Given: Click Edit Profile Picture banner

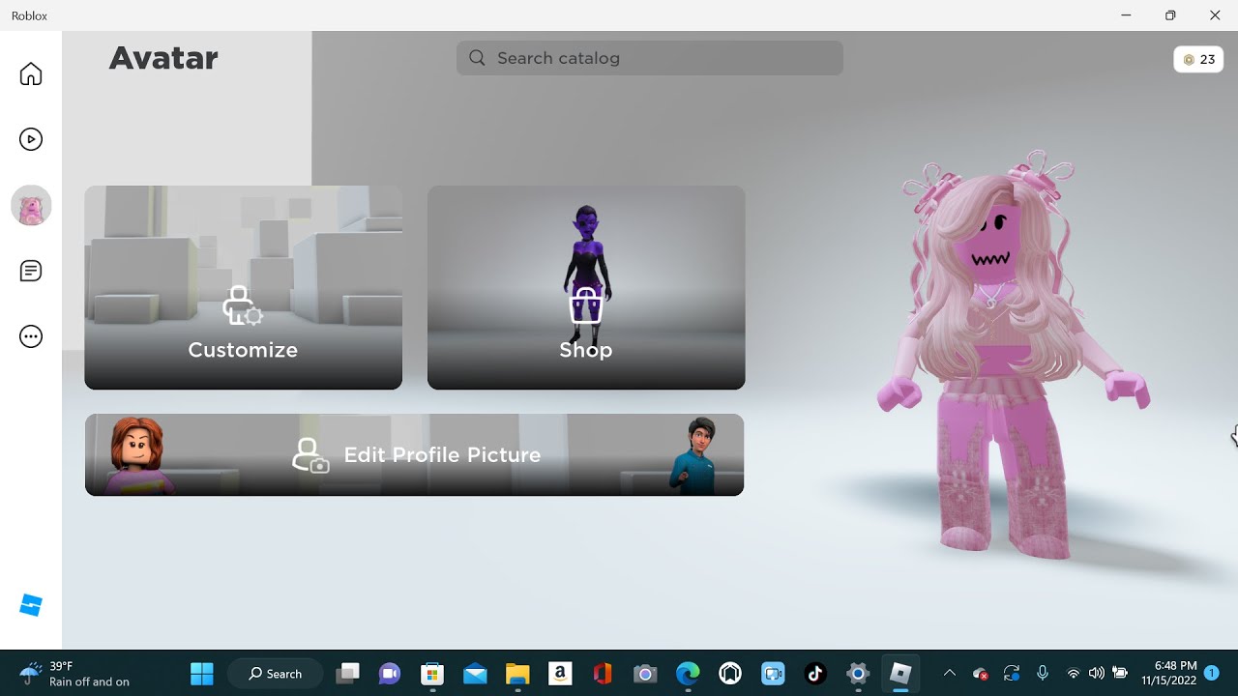Looking at the screenshot, I should point(414,454).
